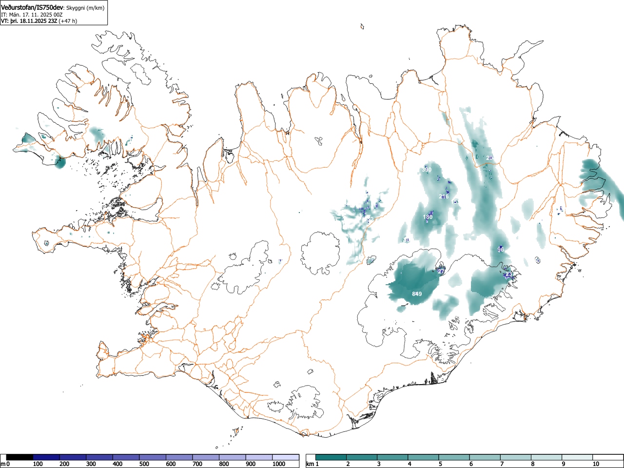Click the swatch between 800 and 900 m
Viewport: 624px width, 468px height.
click(x=233, y=457)
